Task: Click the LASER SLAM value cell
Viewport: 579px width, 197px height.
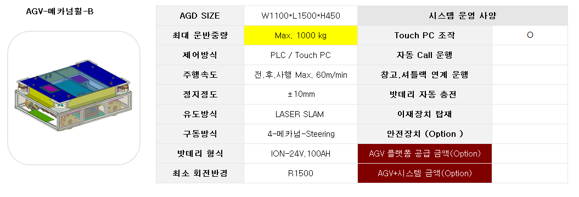Action: pyautogui.click(x=301, y=114)
